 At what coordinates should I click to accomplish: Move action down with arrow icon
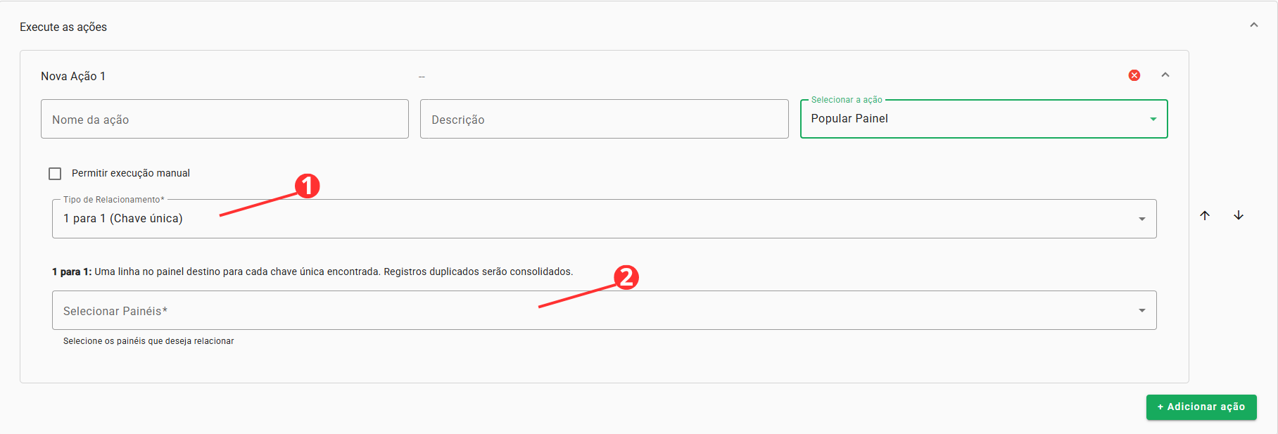tap(1239, 215)
